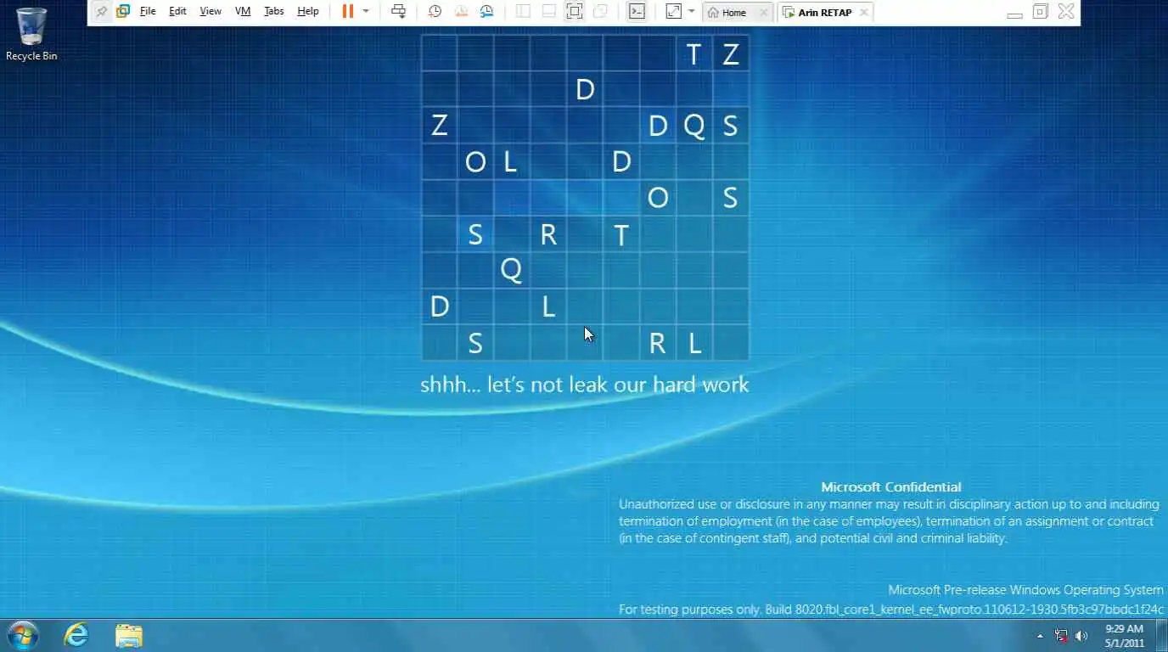1168x652 pixels.
Task: Enter full screen mode icon
Action: pyautogui.click(x=575, y=12)
